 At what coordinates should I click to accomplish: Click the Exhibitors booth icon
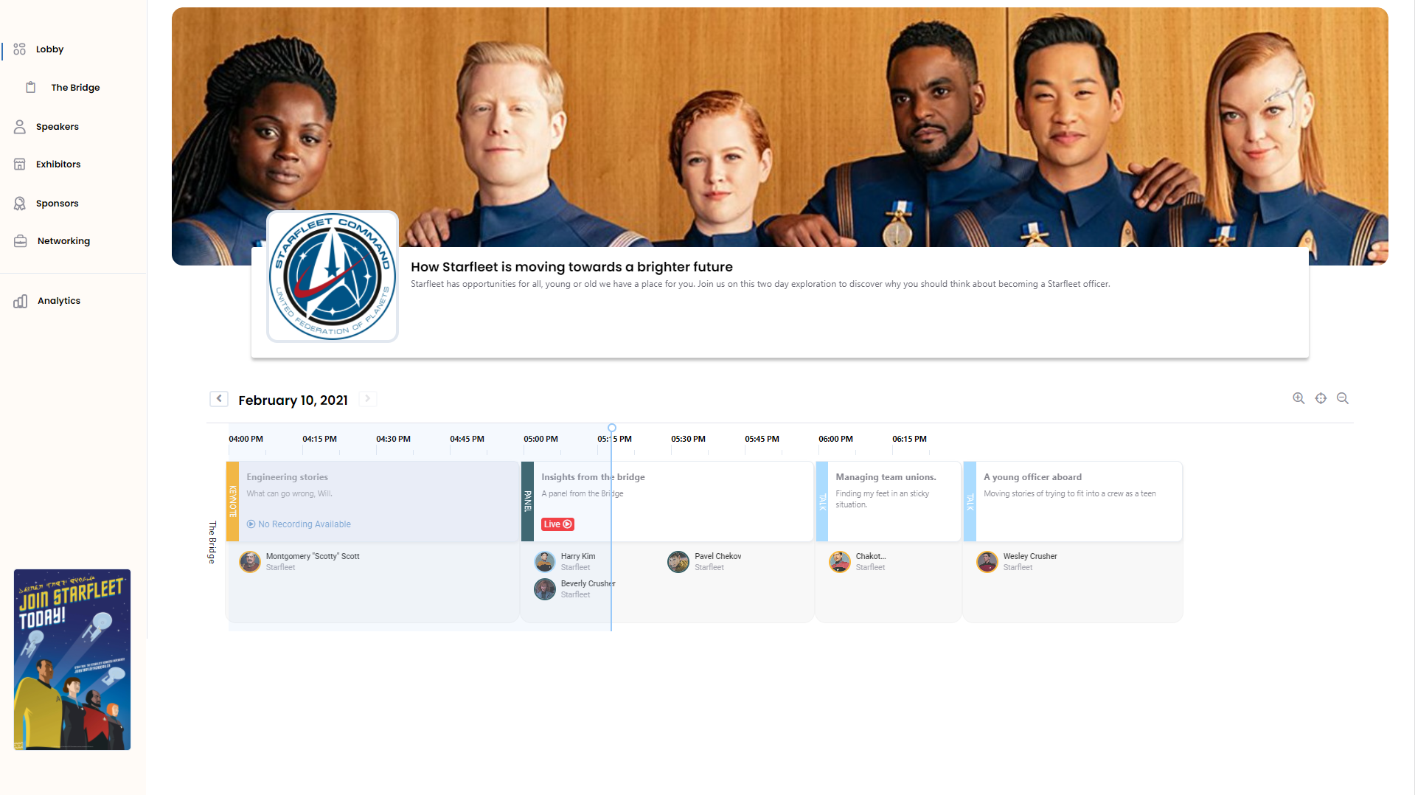tap(20, 164)
